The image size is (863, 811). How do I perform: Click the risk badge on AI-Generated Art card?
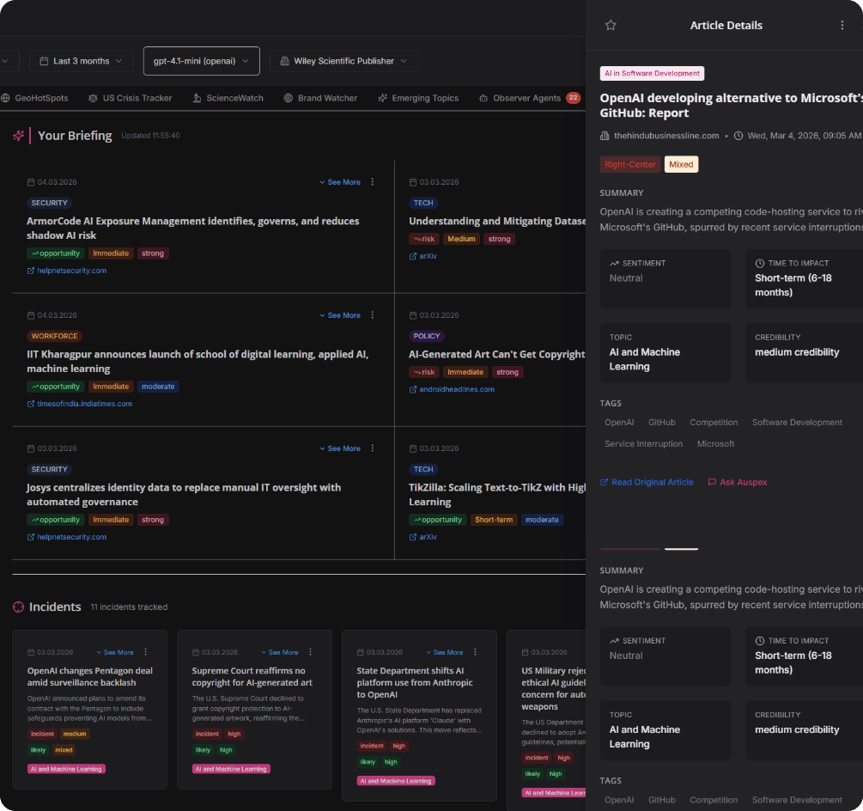[424, 373]
